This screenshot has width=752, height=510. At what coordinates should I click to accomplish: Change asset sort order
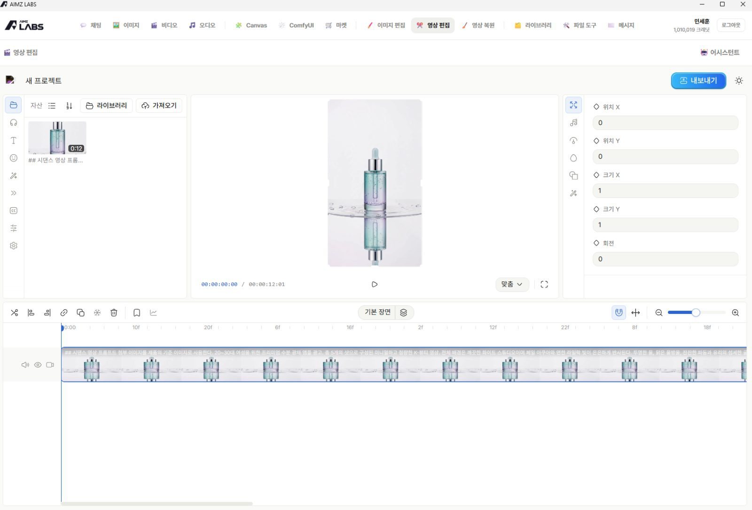point(69,106)
